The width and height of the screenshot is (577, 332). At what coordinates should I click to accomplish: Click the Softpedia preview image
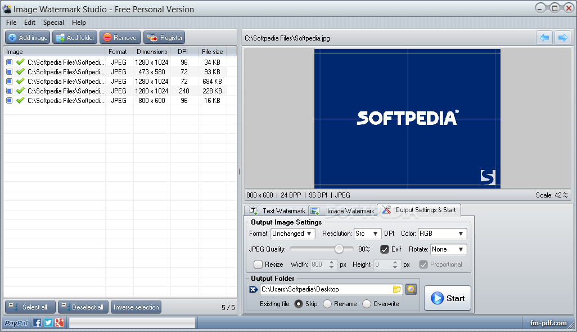point(407,119)
